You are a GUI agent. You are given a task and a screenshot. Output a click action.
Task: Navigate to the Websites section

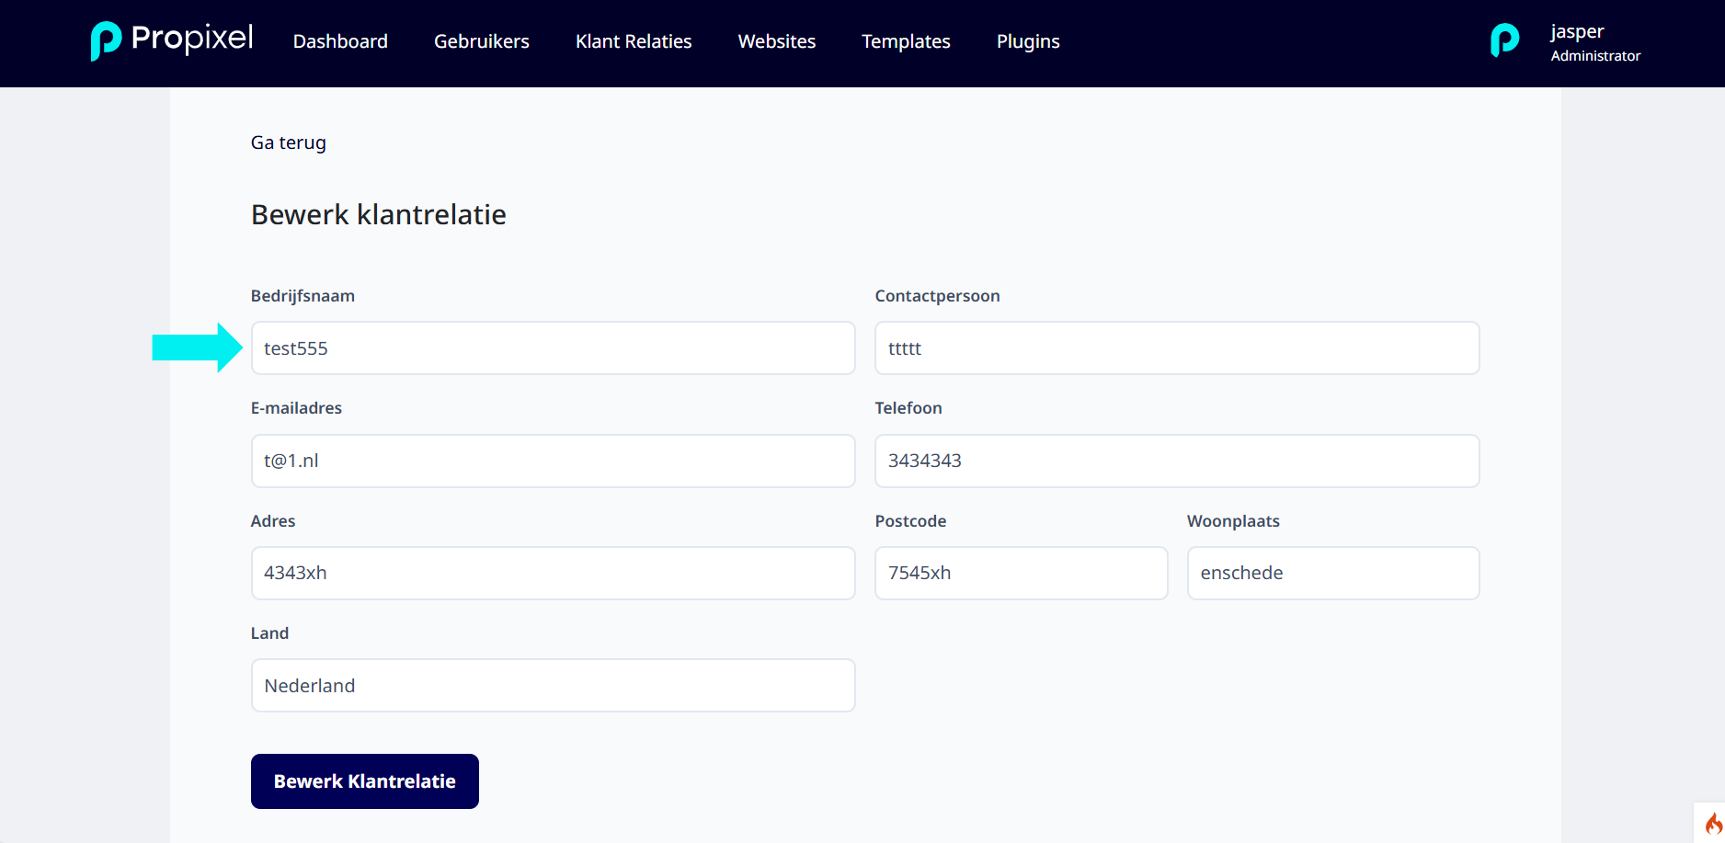pos(777,41)
